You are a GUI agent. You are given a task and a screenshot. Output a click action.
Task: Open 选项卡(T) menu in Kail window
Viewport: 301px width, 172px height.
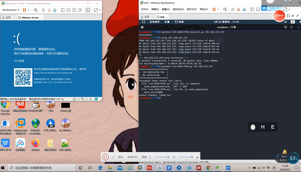191,9
